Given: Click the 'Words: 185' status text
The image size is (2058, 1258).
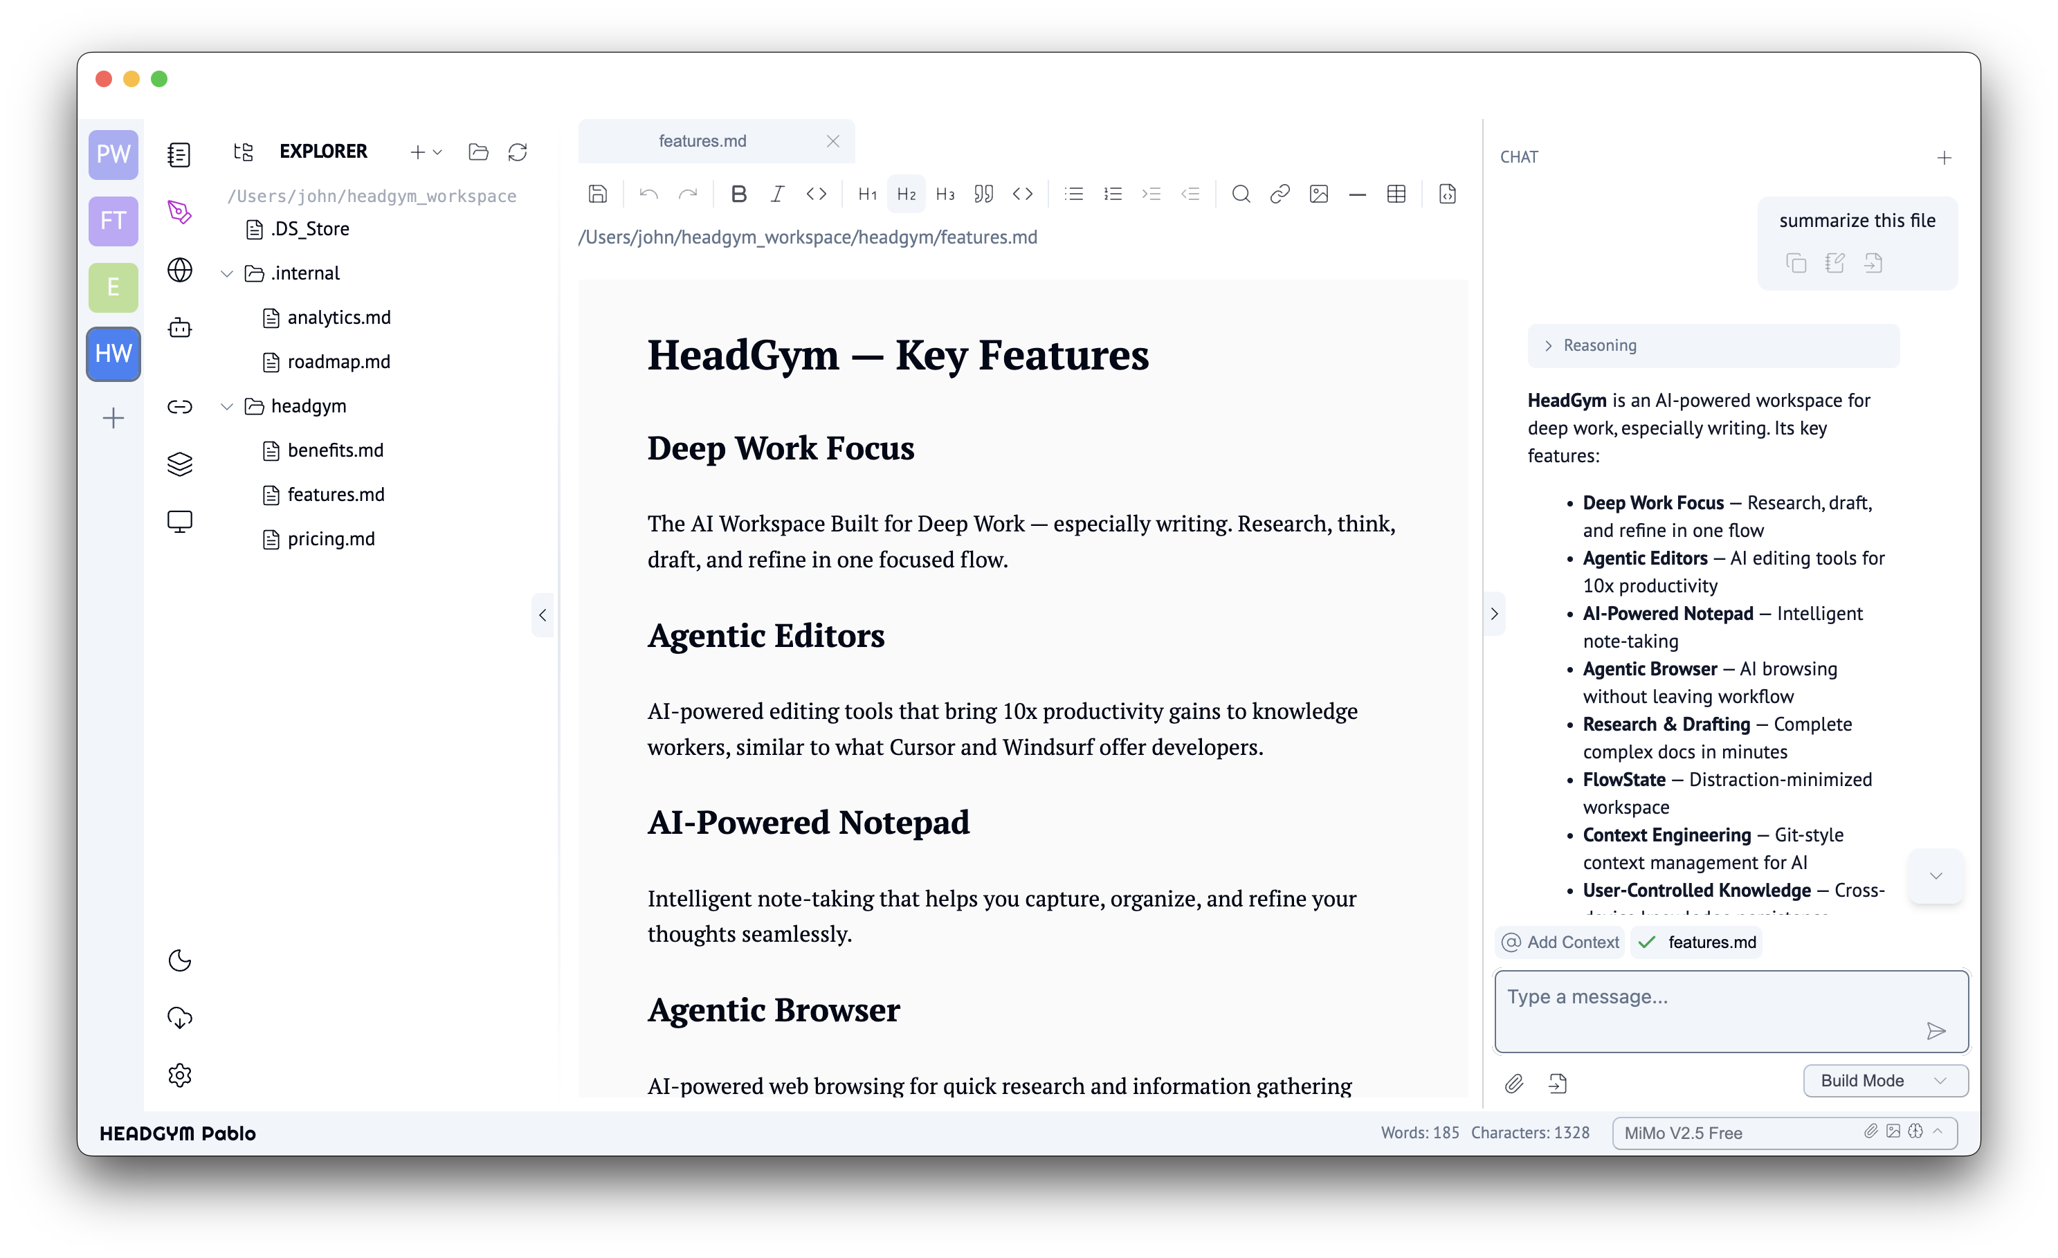Looking at the screenshot, I should click(1420, 1133).
